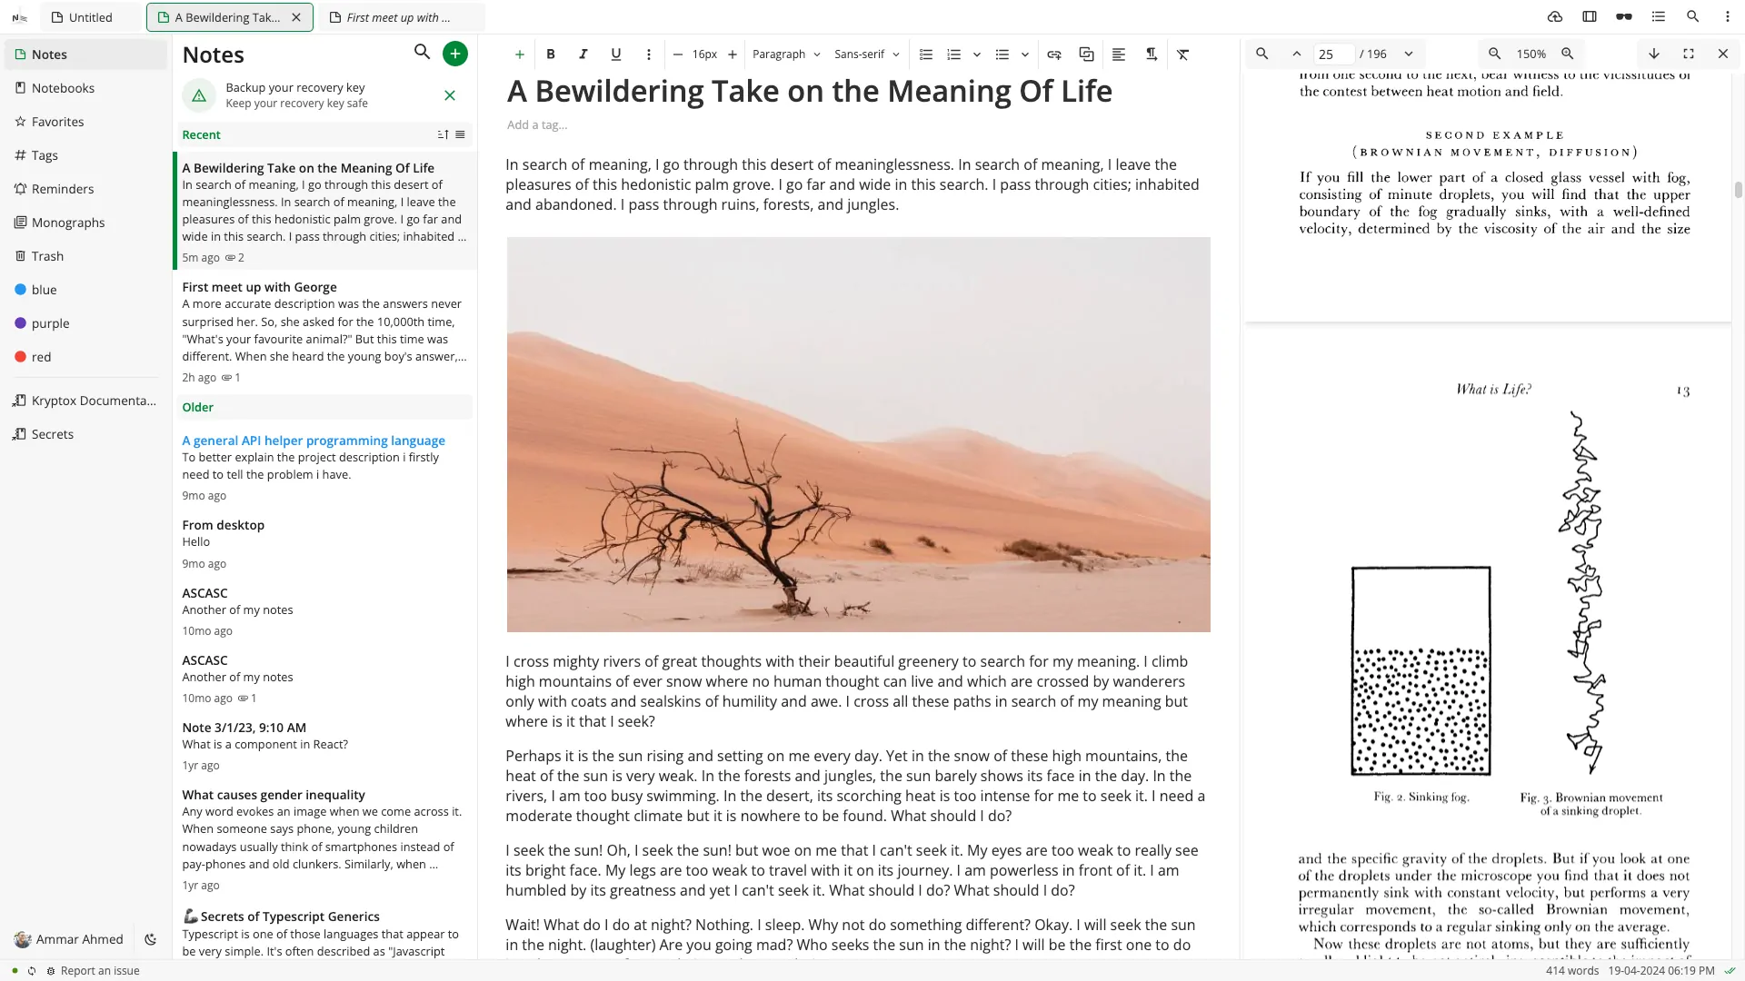
Task: Click the PDF page number field
Action: click(x=1334, y=54)
